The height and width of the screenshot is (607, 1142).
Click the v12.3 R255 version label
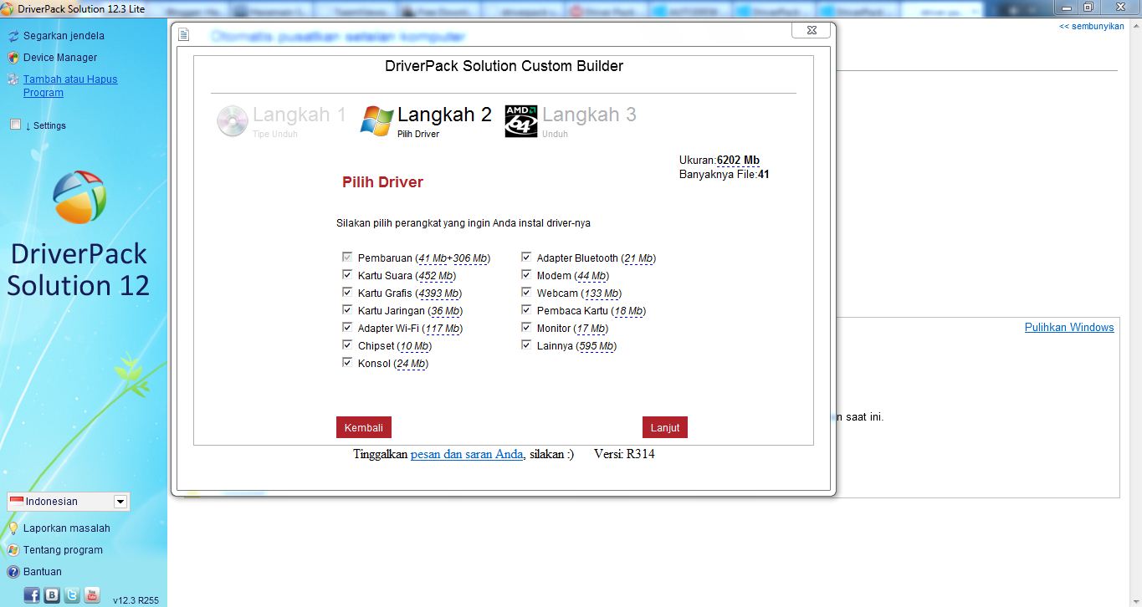pos(136,599)
